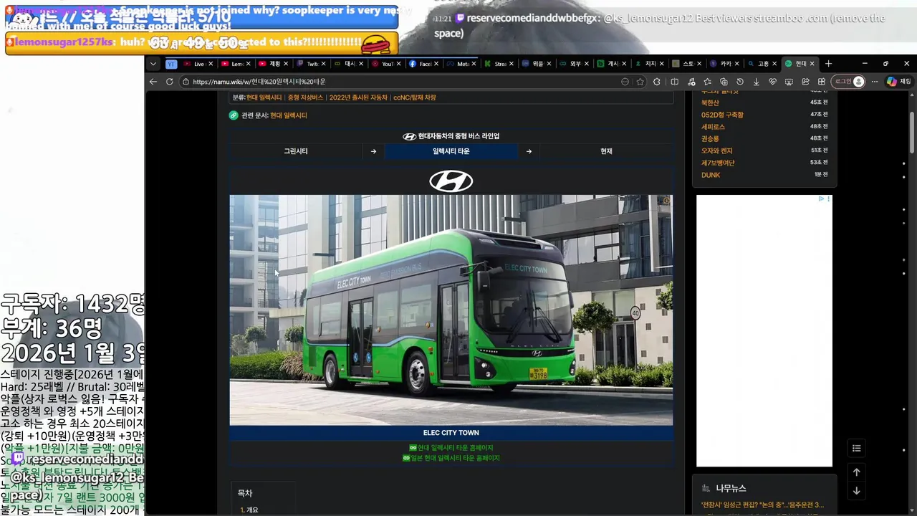This screenshot has width=917, height=516.
Task: Click the Hyundai logo above bus image
Action: click(x=451, y=181)
